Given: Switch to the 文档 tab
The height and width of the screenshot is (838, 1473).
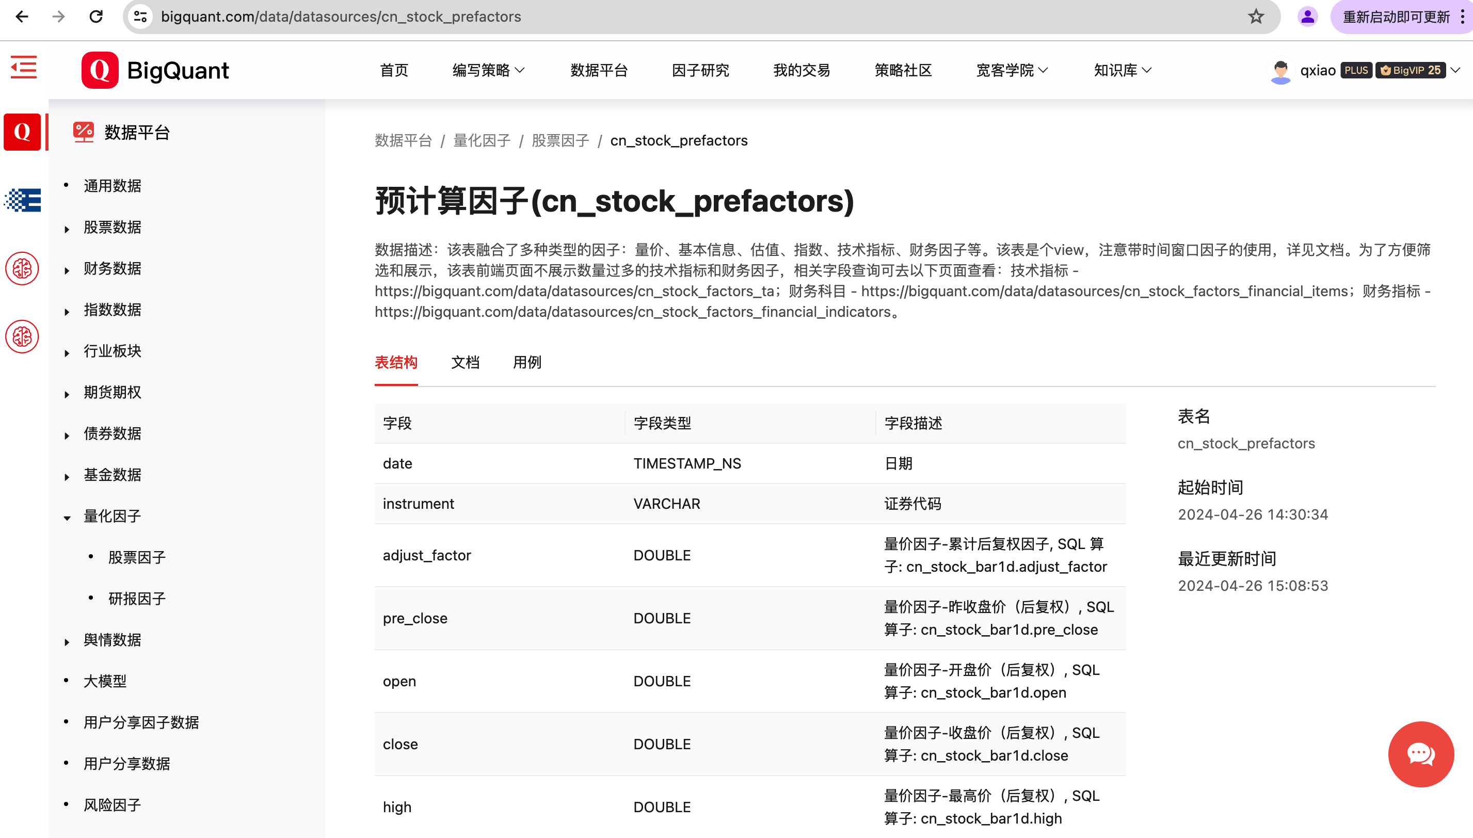Looking at the screenshot, I should pos(465,363).
